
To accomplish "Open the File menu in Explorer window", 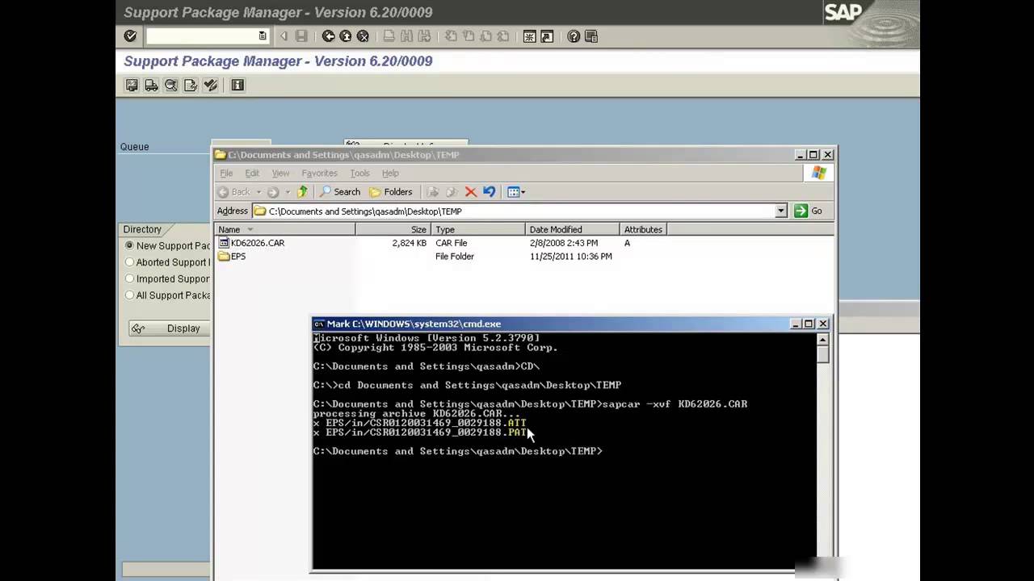I will pyautogui.click(x=226, y=173).
